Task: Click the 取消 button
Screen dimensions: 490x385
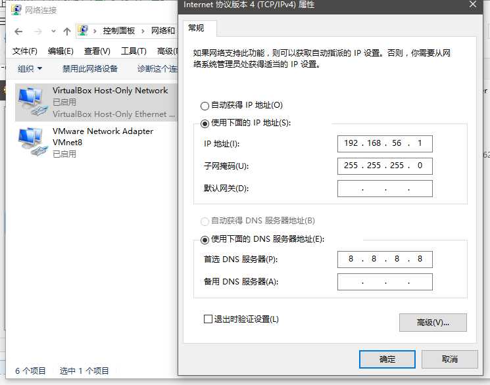Action: [x=450, y=359]
